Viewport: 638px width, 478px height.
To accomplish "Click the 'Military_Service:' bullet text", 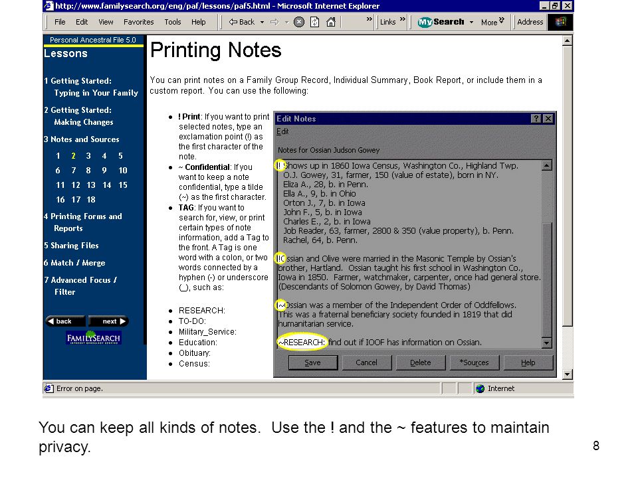I will pos(207,332).
